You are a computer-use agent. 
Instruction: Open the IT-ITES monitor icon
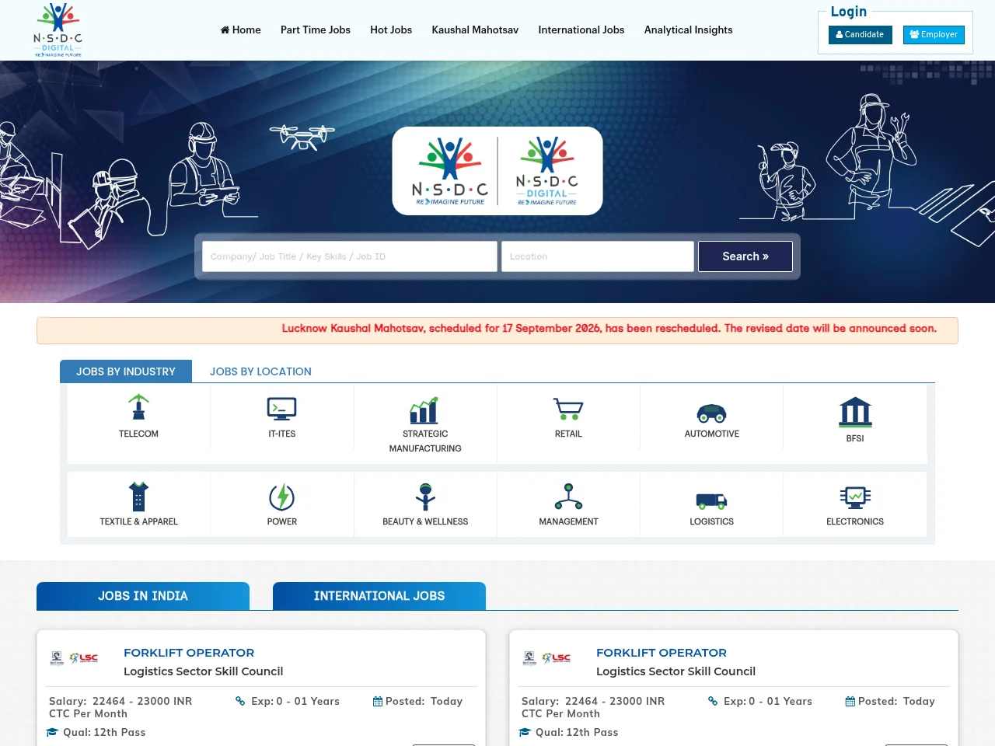[x=281, y=409]
